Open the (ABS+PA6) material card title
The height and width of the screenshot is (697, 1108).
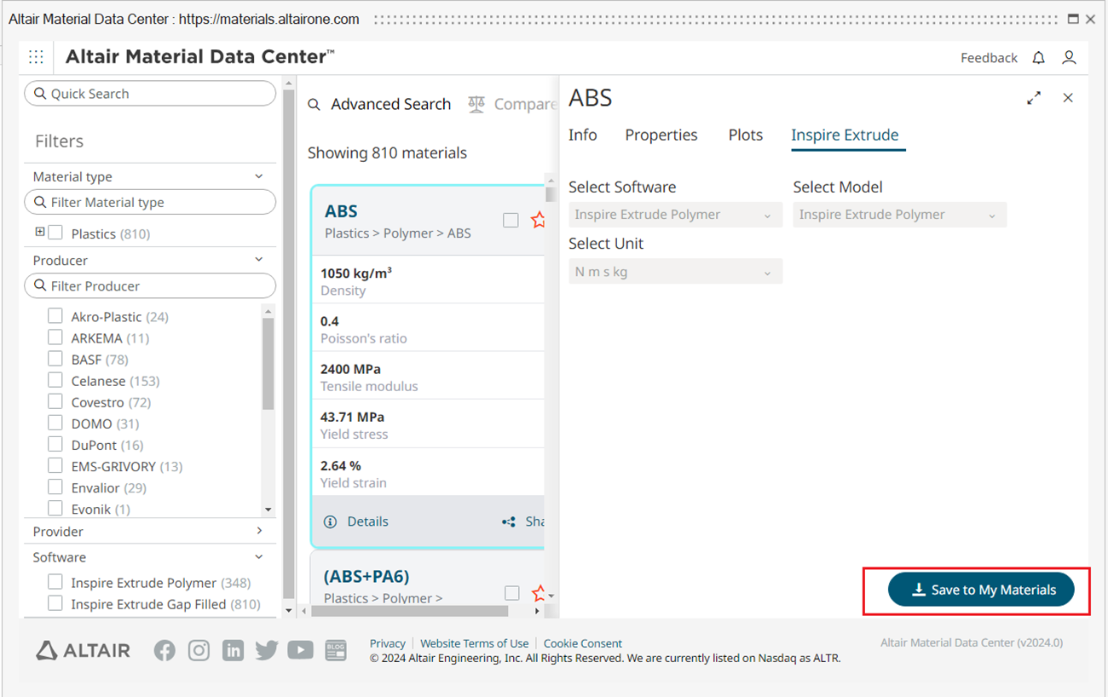tap(366, 577)
